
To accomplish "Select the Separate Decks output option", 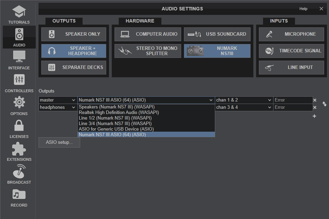I will coord(74,67).
